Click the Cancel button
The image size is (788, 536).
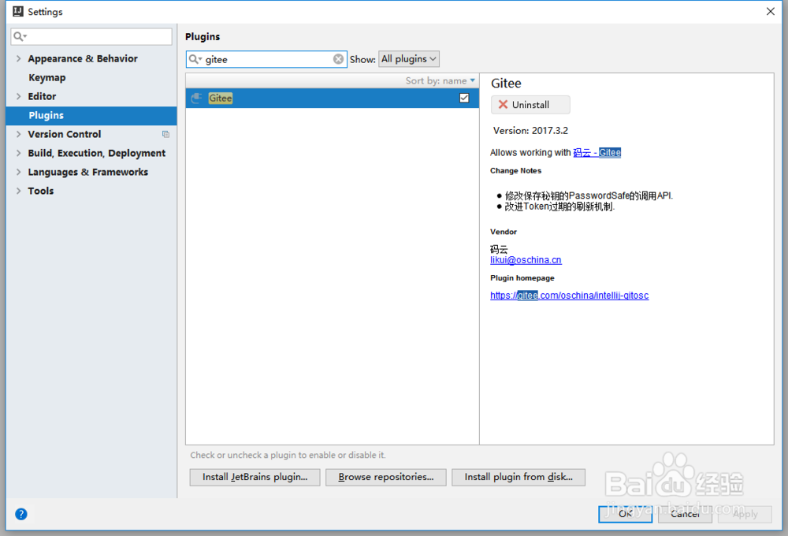[x=685, y=513]
